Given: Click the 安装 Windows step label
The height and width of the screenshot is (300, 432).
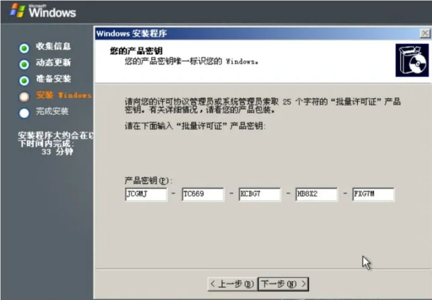Looking at the screenshot, I should click(x=64, y=95).
